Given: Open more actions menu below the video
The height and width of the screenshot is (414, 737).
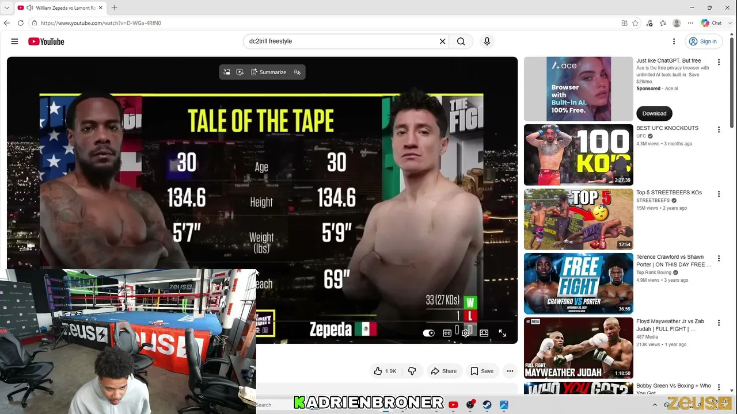Looking at the screenshot, I should coord(510,371).
